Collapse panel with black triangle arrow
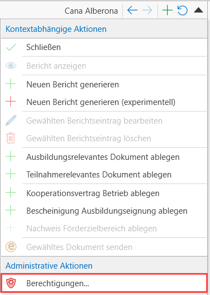210x295 pixels. (x=198, y=10)
